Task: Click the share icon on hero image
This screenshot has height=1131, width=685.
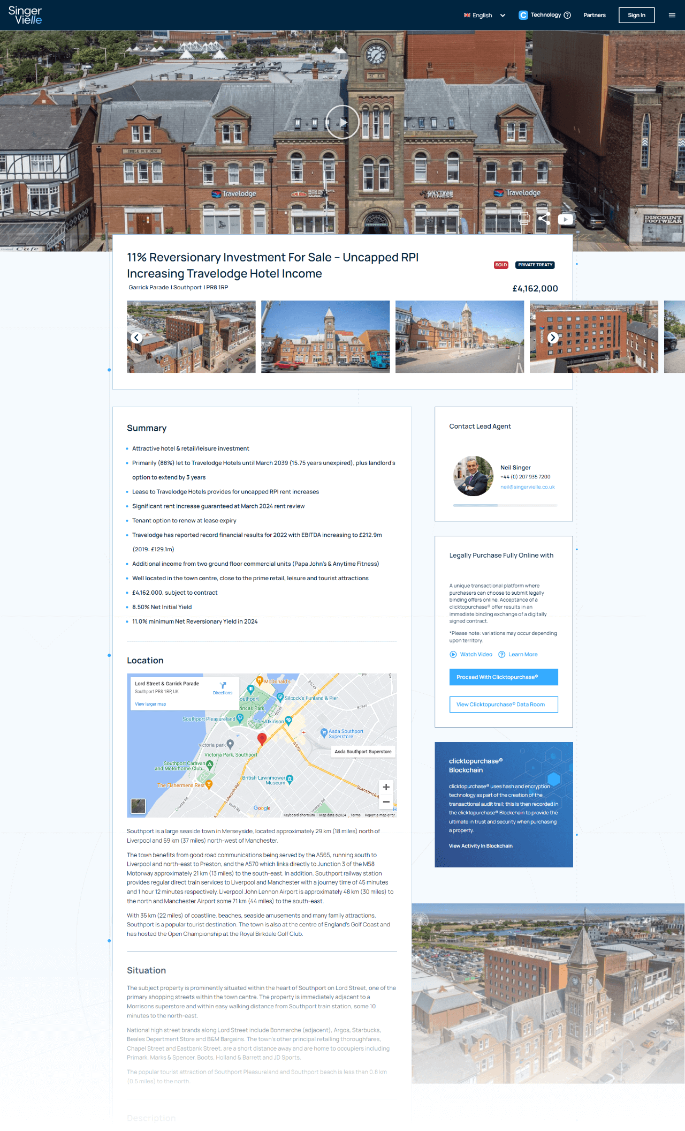Action: coord(544,219)
